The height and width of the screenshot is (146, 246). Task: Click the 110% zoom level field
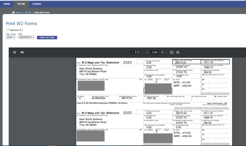coord(155,52)
